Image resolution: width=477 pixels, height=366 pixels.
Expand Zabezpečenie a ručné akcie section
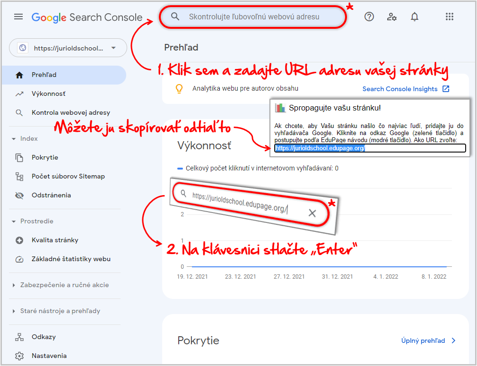click(x=60, y=285)
